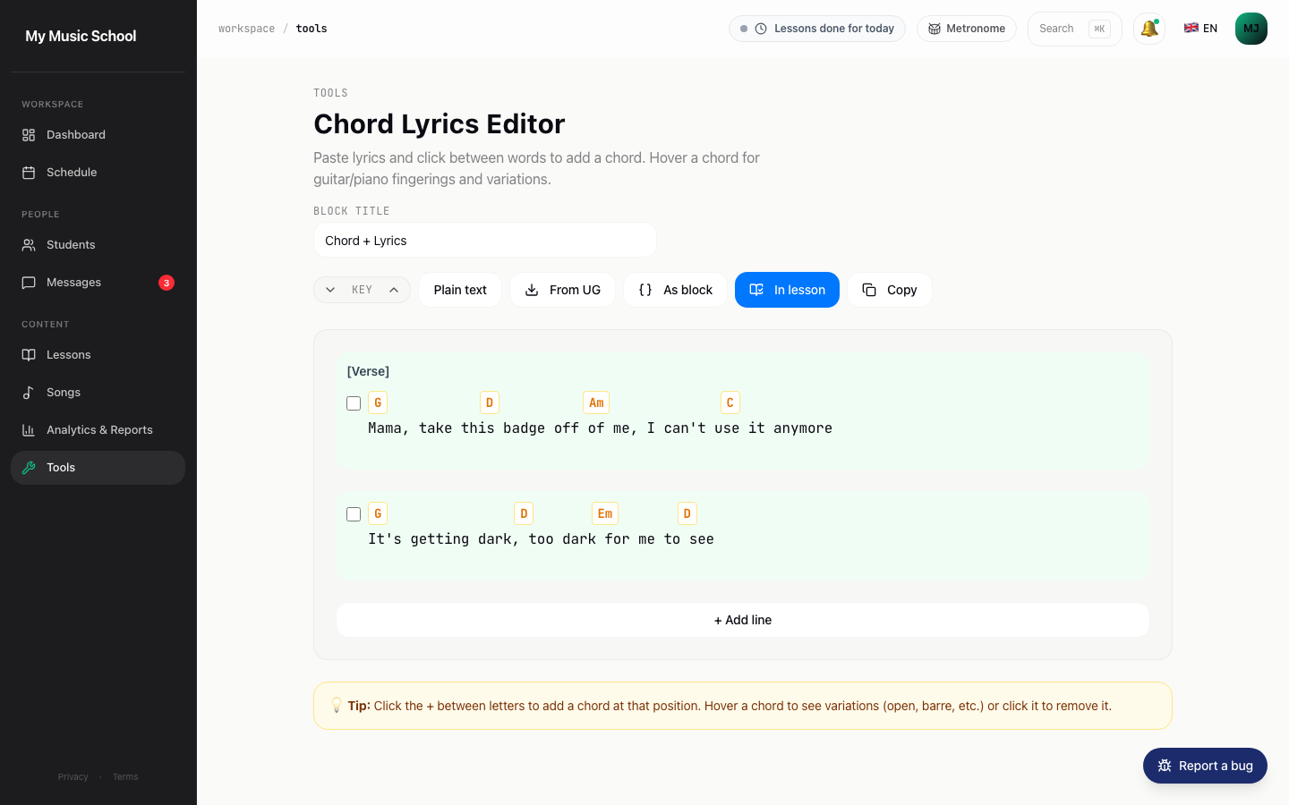This screenshot has height=805, width=1289.
Task: Open the EN language selector
Action: (1200, 29)
